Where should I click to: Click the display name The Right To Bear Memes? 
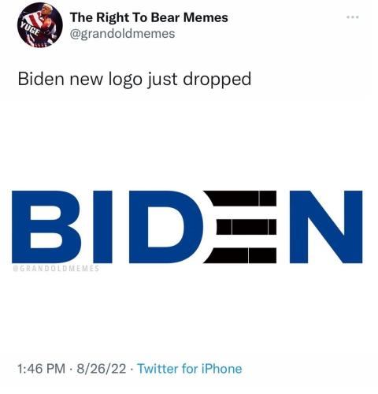[149, 17]
